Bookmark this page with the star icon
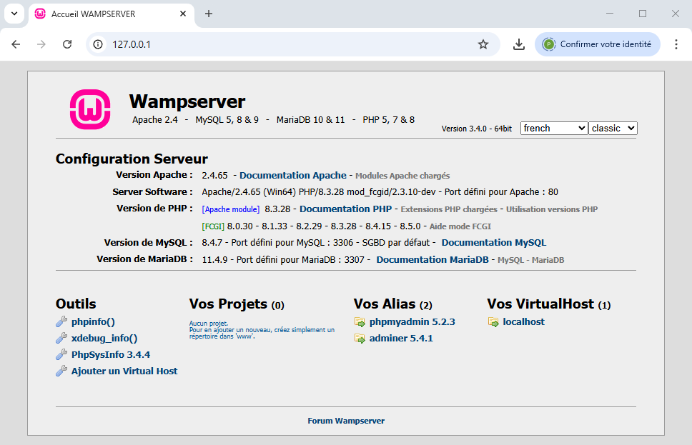The width and height of the screenshot is (692, 445). (x=483, y=44)
